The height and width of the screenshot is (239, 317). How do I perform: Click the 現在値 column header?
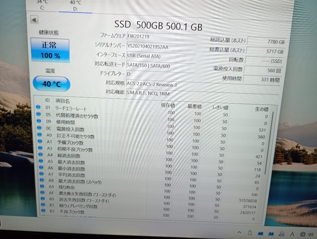point(168,105)
